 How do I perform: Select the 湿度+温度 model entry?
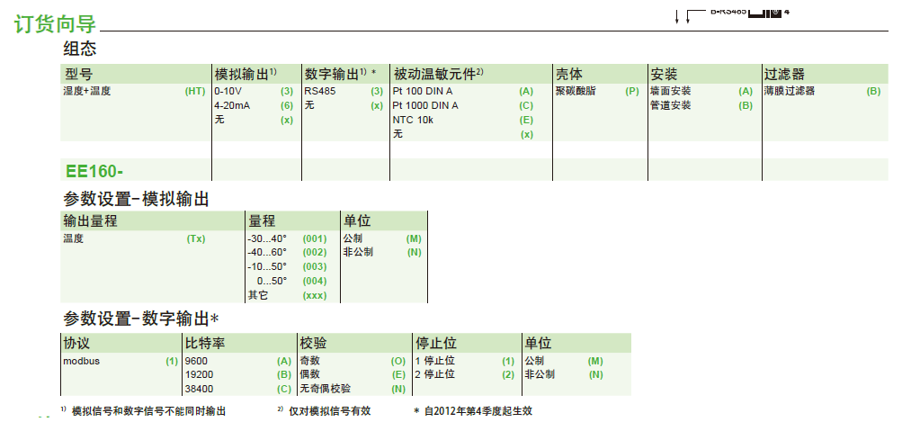point(87,91)
